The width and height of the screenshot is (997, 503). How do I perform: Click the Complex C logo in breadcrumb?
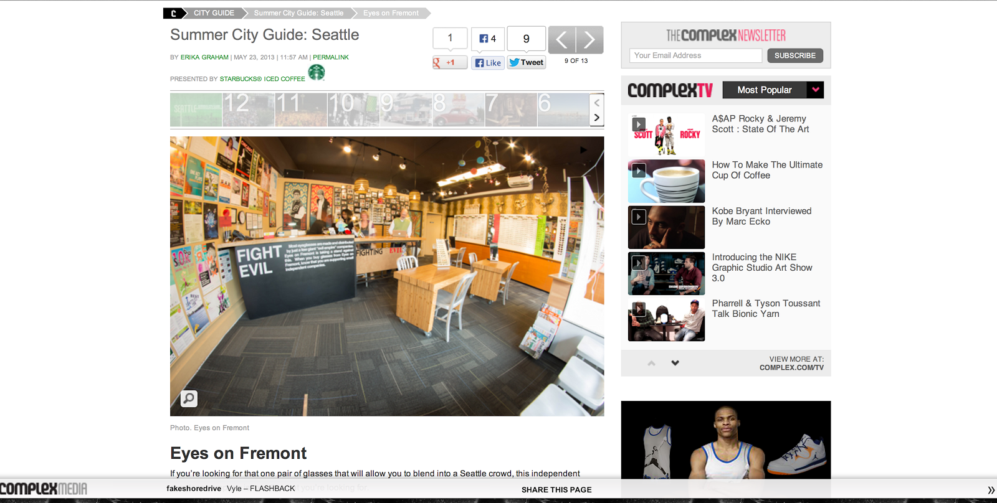pyautogui.click(x=173, y=13)
